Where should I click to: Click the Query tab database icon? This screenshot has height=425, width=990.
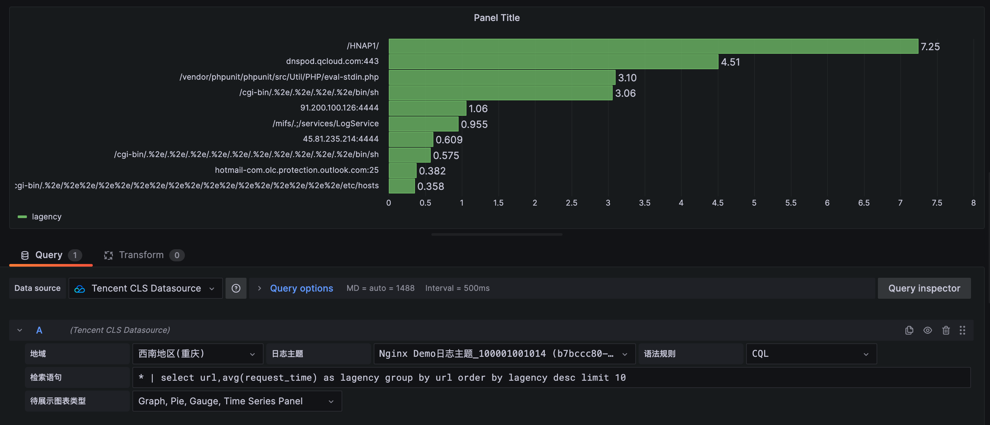[25, 255]
